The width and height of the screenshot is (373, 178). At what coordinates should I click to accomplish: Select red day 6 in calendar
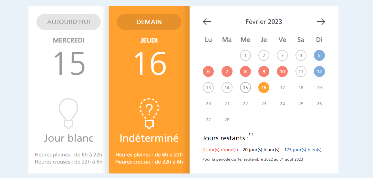coord(208,71)
